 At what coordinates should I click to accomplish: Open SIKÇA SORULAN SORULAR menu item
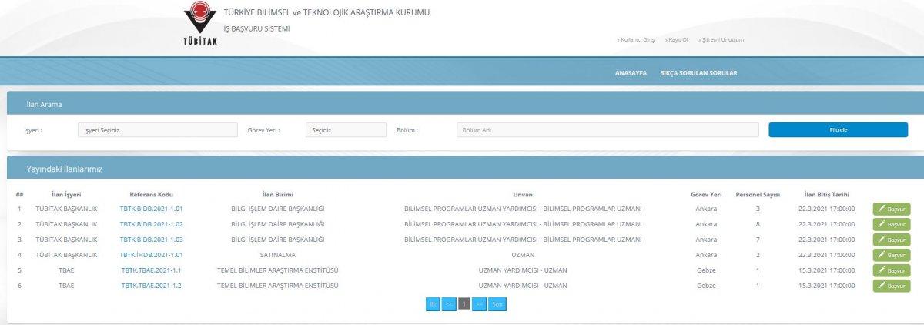[699, 73]
